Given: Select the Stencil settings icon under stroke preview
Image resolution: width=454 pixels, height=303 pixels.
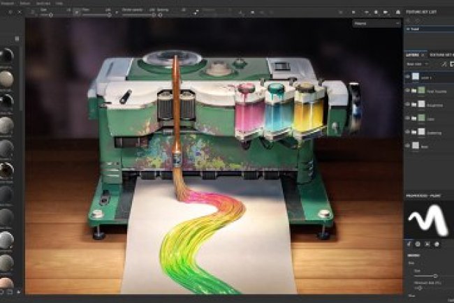Looking at the screenshot, I should pos(427,244).
